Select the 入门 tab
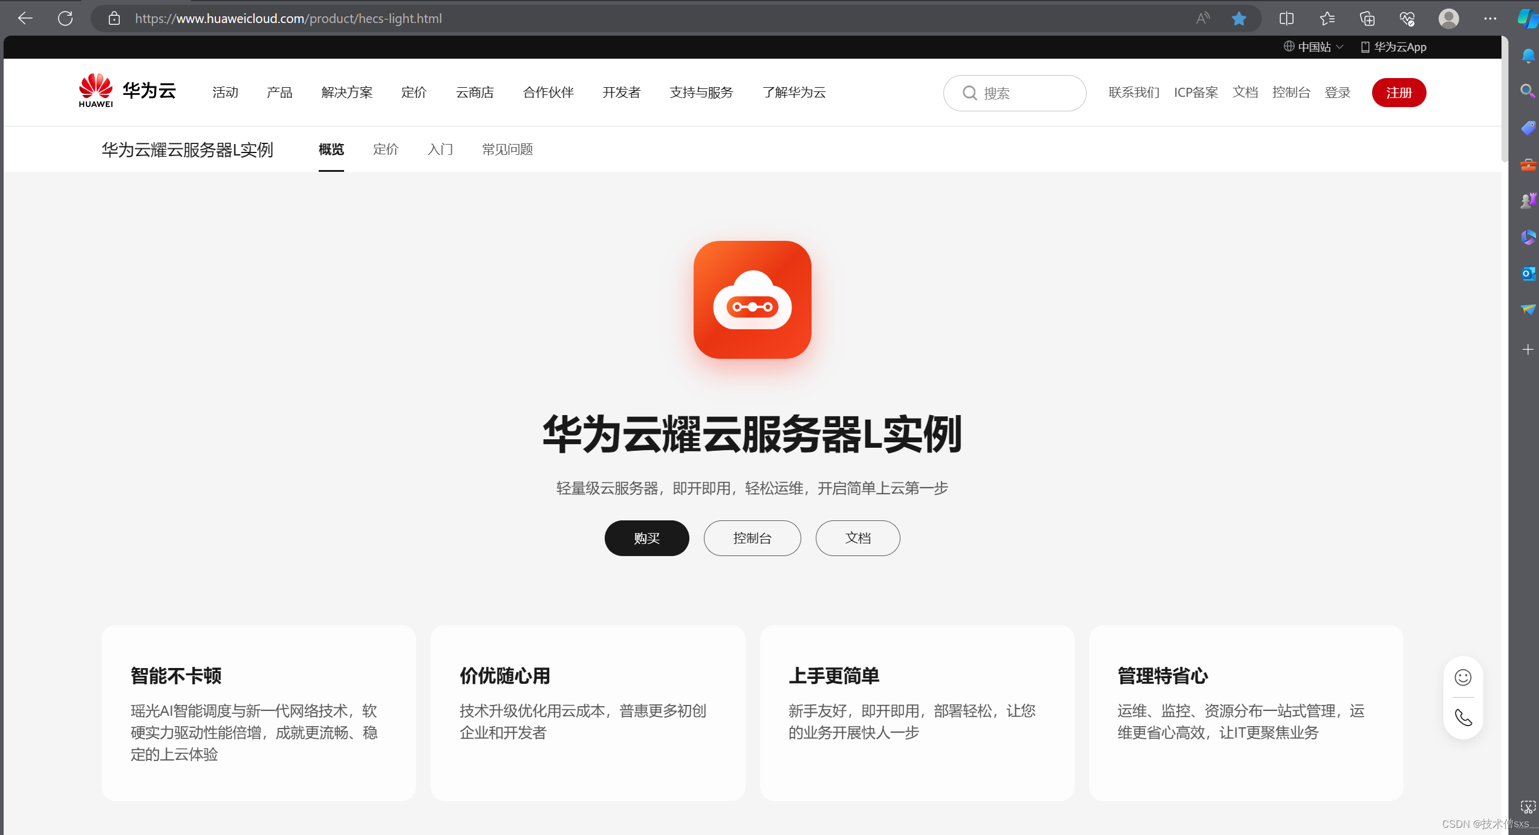This screenshot has height=835, width=1539. click(440, 149)
